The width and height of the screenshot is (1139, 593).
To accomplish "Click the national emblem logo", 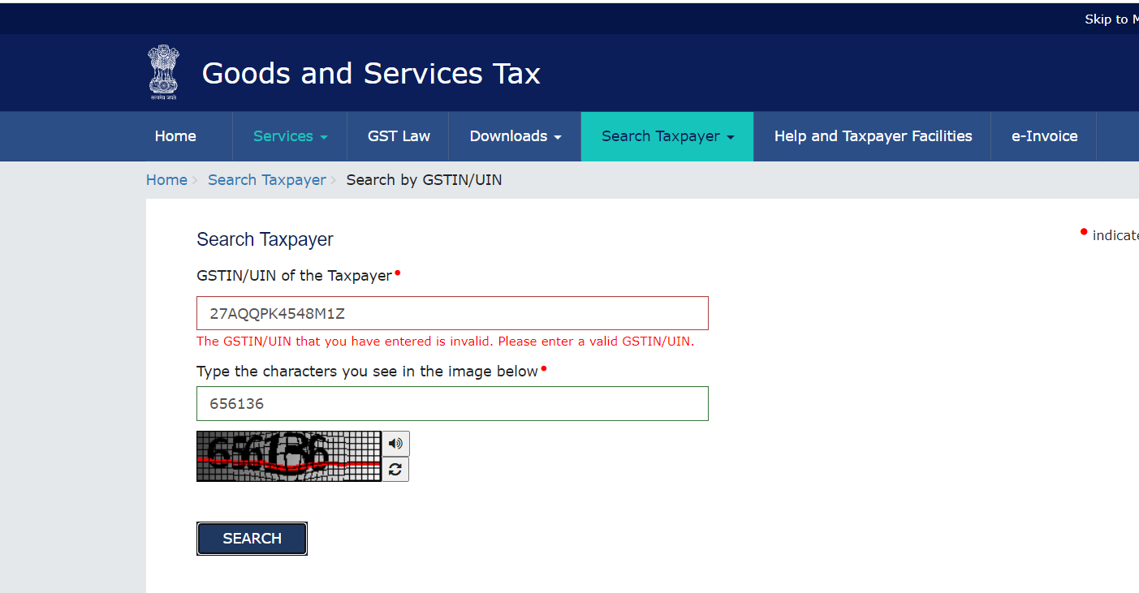I will [162, 72].
